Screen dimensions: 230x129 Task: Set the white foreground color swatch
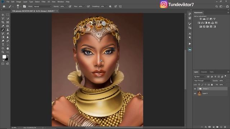pos(4,57)
